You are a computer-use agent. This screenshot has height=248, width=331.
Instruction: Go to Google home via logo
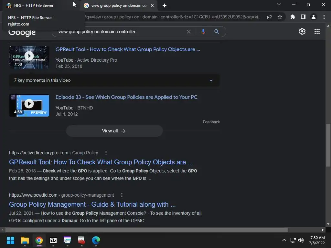[x=22, y=33]
